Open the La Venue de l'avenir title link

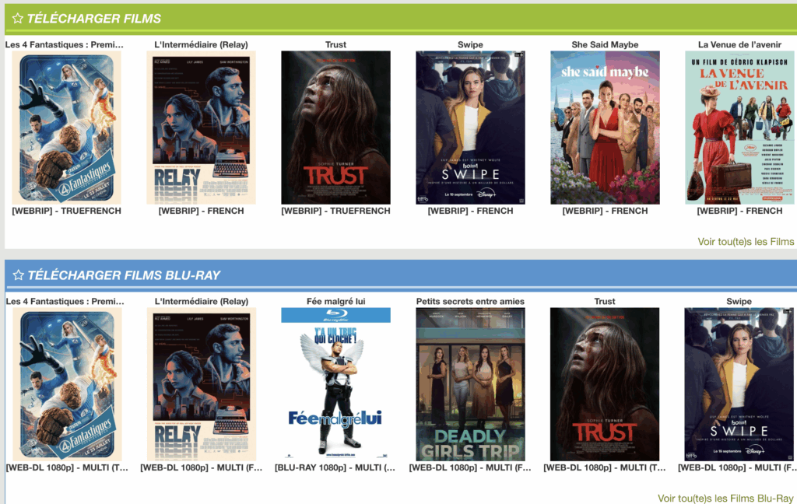pos(739,44)
